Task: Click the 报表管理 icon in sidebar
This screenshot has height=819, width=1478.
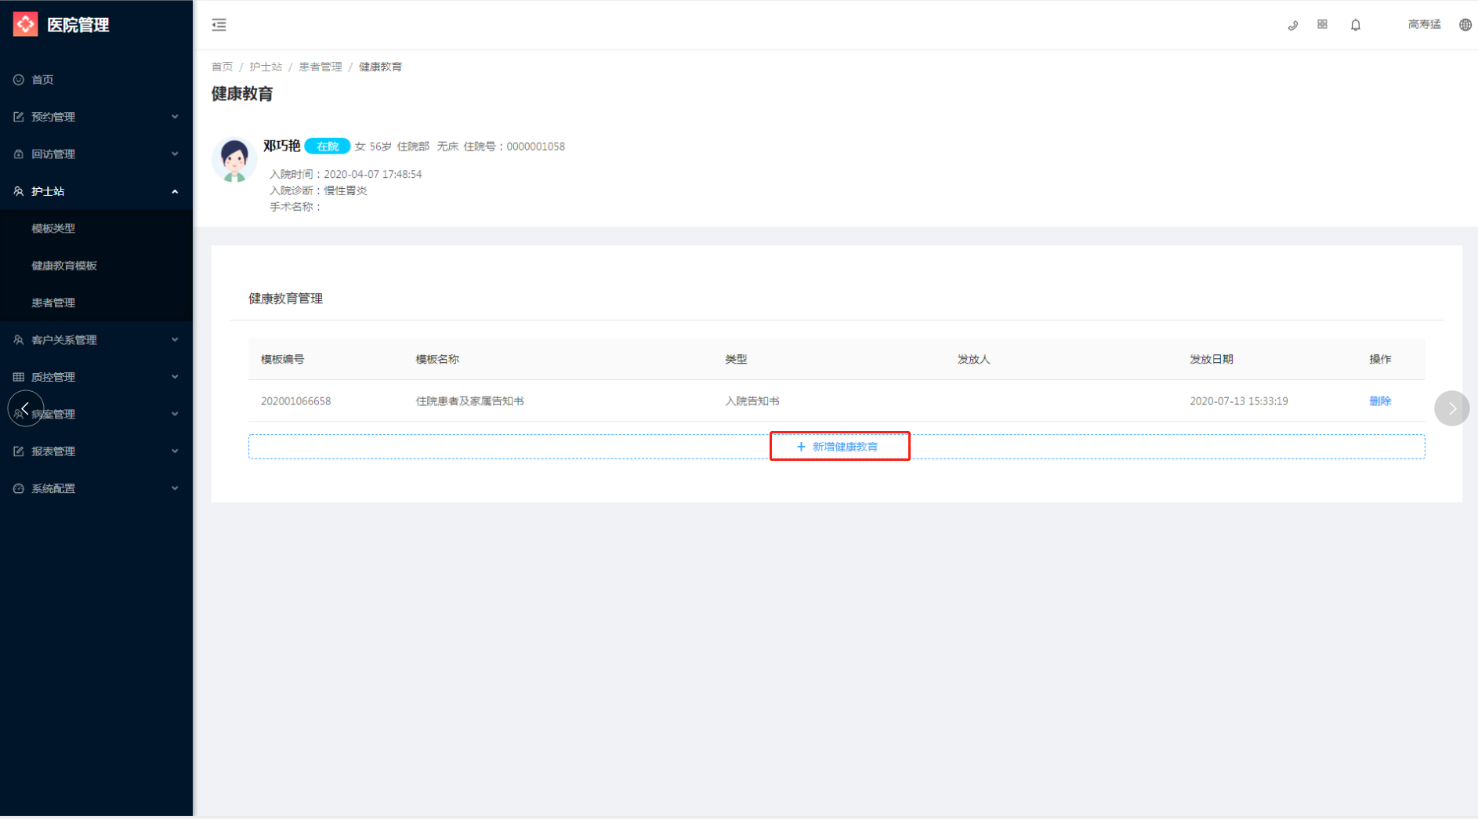Action: click(19, 451)
